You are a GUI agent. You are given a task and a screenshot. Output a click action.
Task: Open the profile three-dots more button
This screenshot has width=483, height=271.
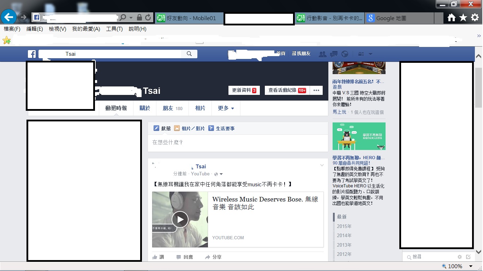coord(316,90)
